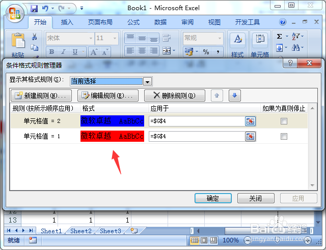Open the Cells (单元格) group
Image resolution: width=326 pixels, height=250 pixels.
pyautogui.click(x=260, y=45)
